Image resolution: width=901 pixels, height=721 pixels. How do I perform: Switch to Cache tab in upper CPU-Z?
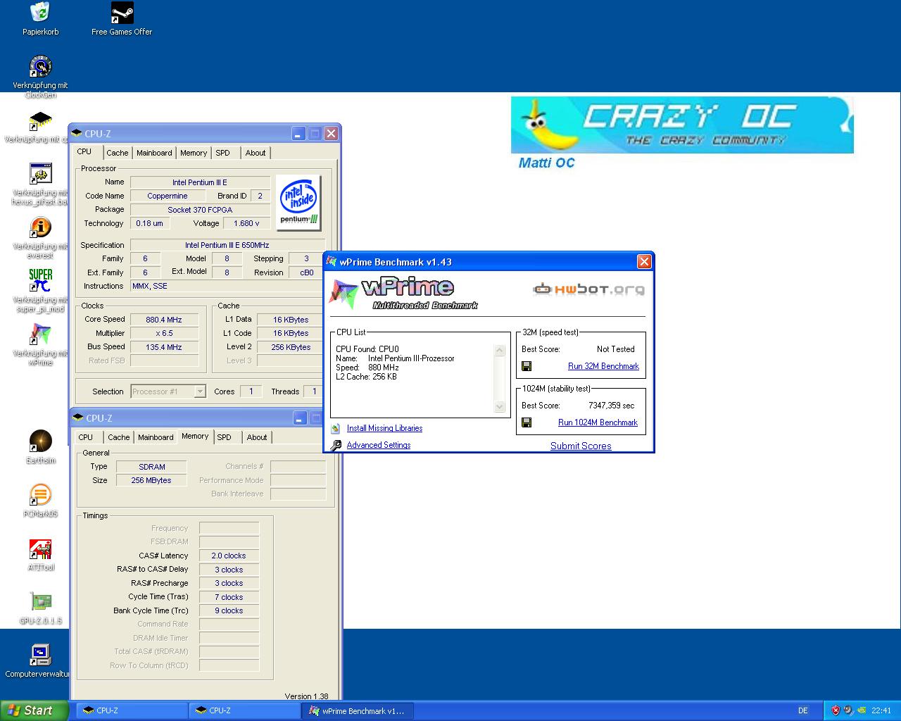(118, 153)
